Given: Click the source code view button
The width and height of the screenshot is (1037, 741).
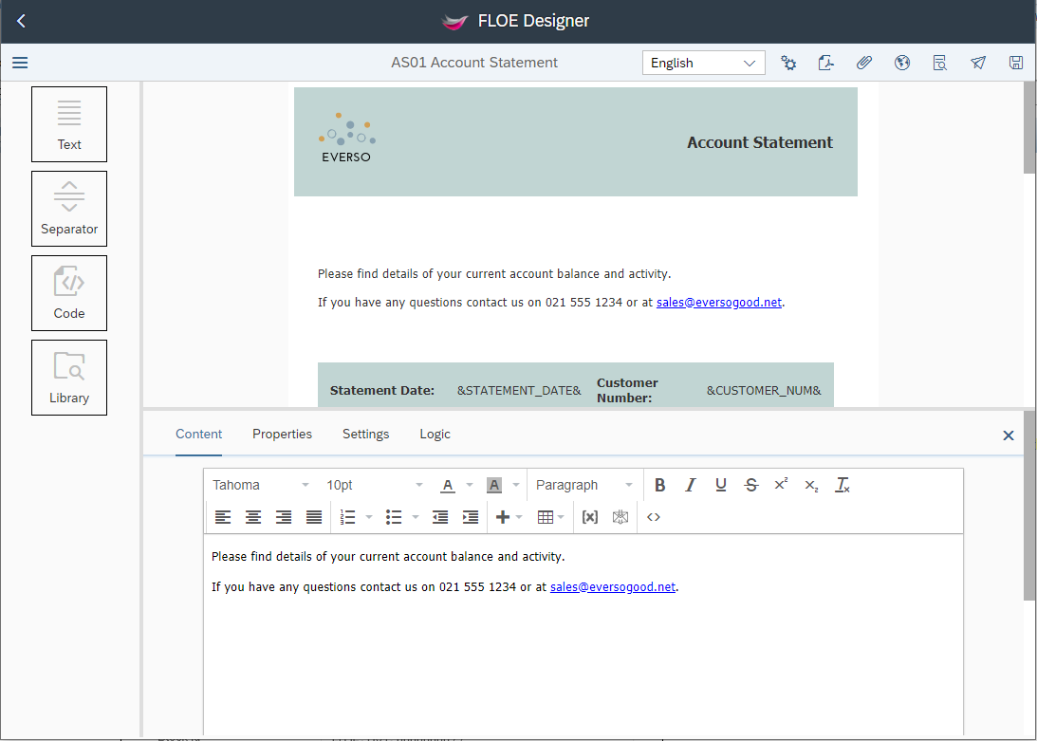Looking at the screenshot, I should [x=654, y=517].
